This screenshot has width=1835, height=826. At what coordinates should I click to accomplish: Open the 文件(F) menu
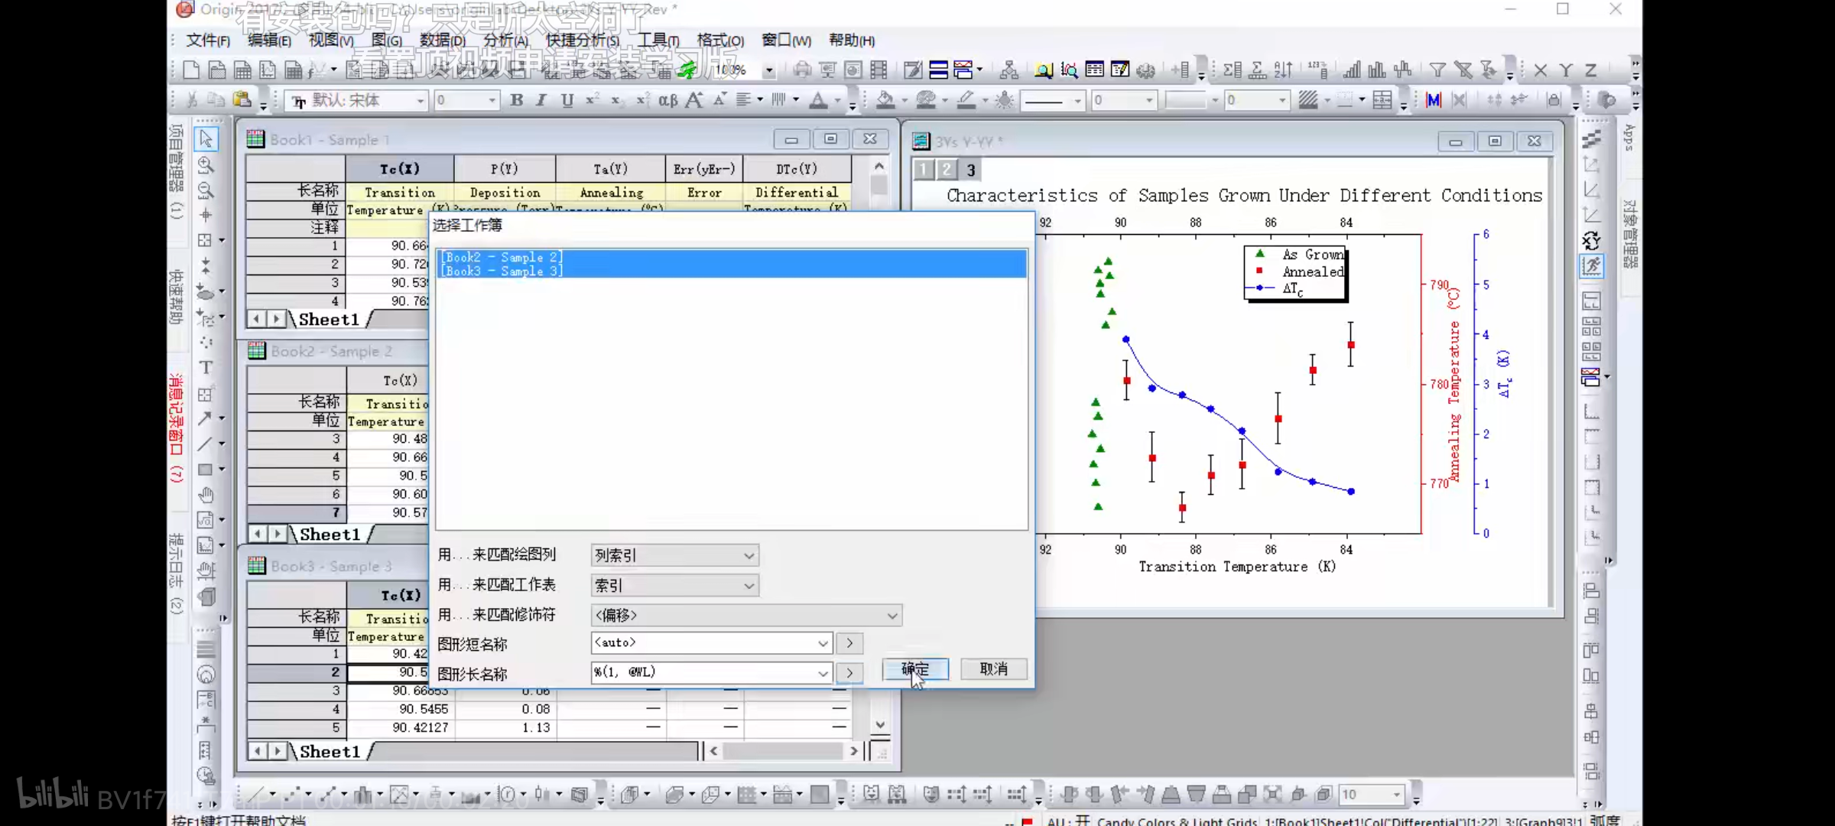coord(208,40)
